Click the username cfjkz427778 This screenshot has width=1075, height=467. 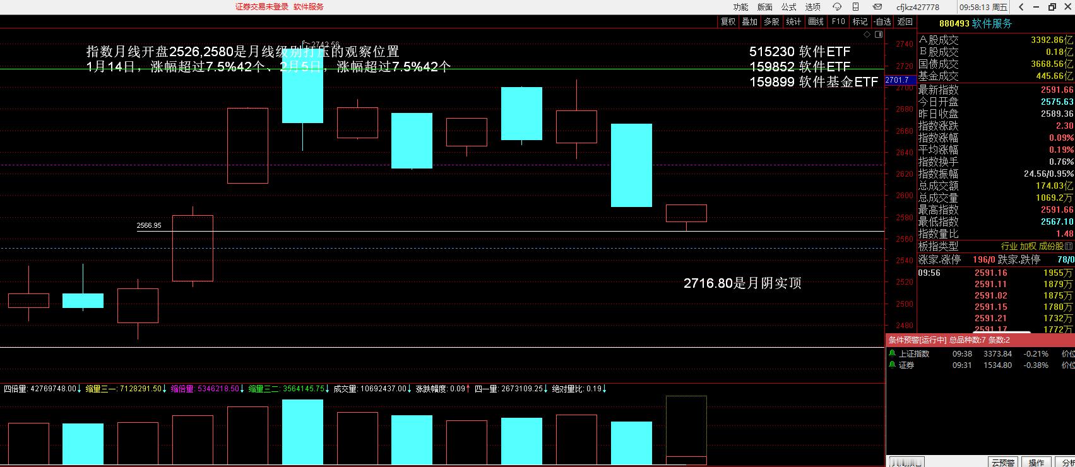click(x=918, y=8)
